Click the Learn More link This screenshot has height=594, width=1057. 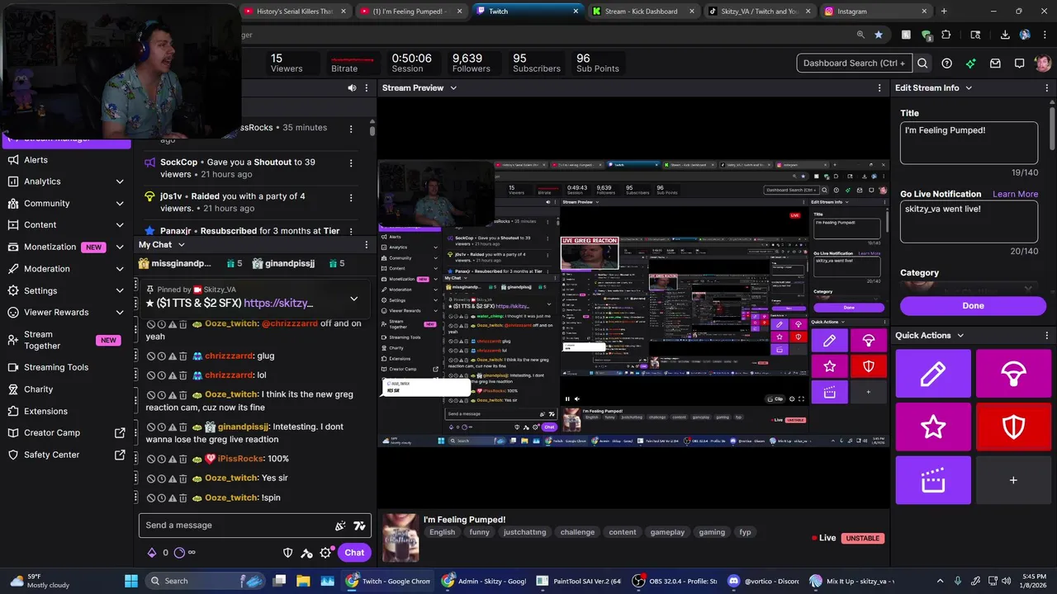[x=1015, y=195]
